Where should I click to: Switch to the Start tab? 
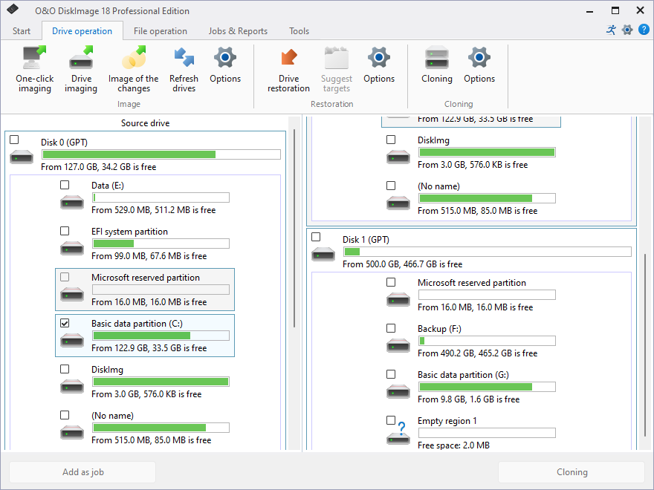coord(22,31)
